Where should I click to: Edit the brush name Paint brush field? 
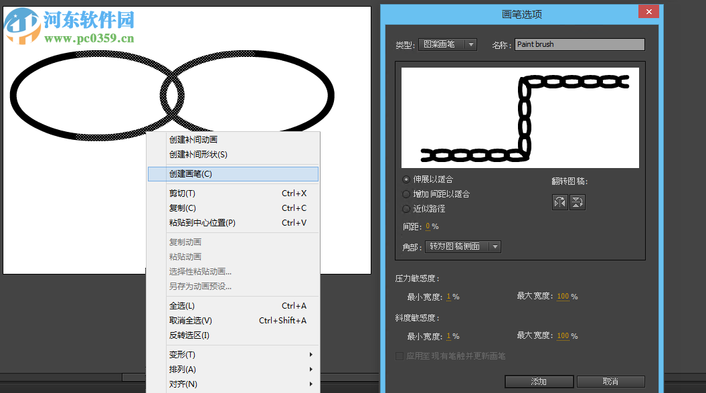tap(580, 44)
